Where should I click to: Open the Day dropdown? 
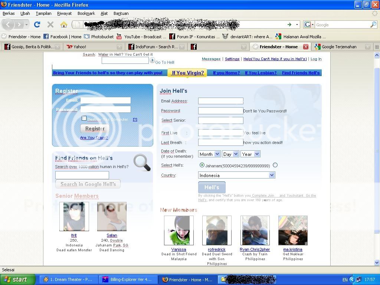(x=230, y=154)
